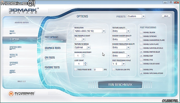This screenshot has width=180, height=103.
Task: Uncheck Disable GPU Simulations
Action: [x=141, y=73]
